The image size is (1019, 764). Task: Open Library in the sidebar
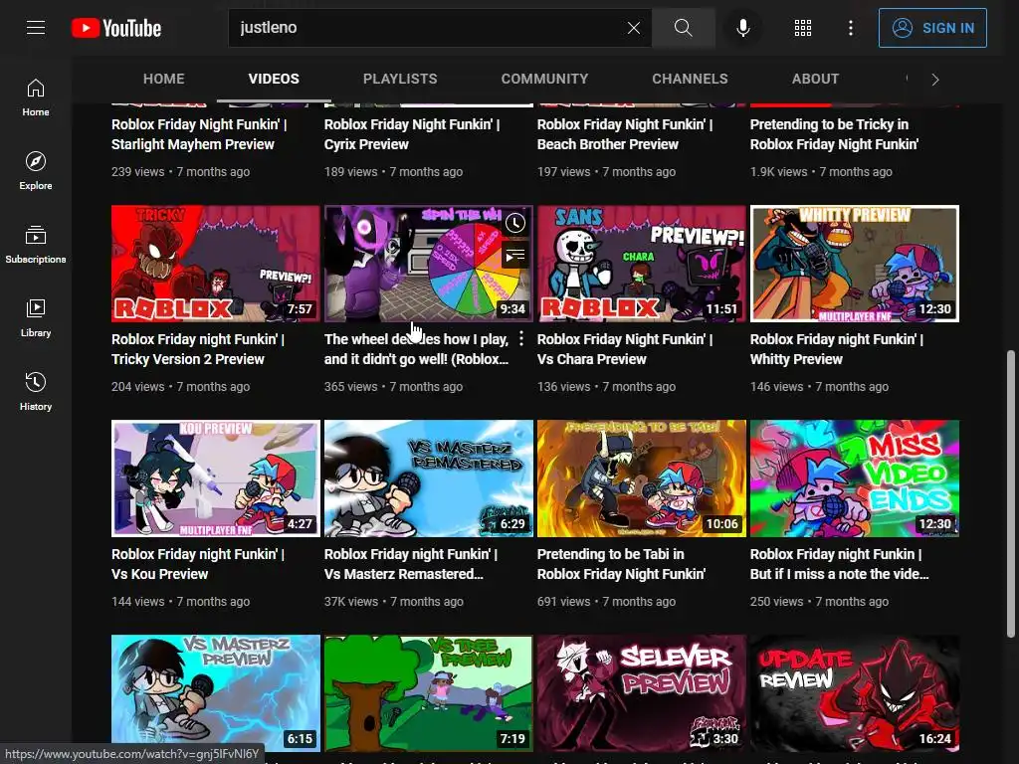pyautogui.click(x=36, y=318)
